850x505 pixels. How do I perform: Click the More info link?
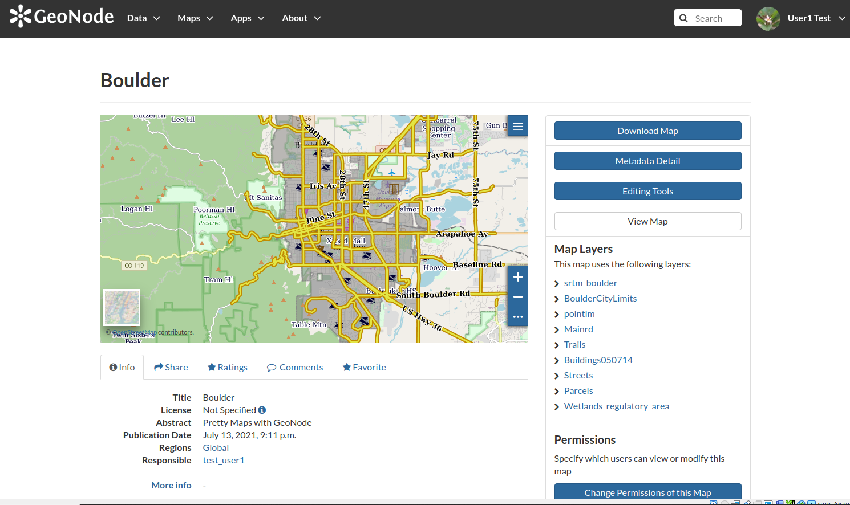click(171, 485)
